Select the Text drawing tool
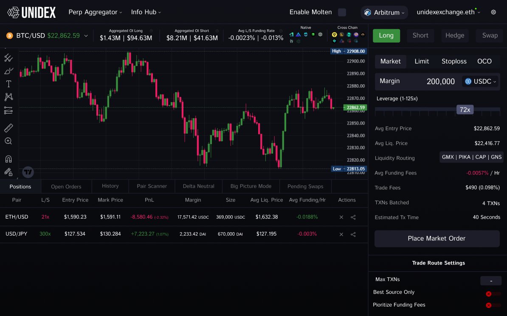Image resolution: width=507 pixels, height=316 pixels. [x=8, y=83]
